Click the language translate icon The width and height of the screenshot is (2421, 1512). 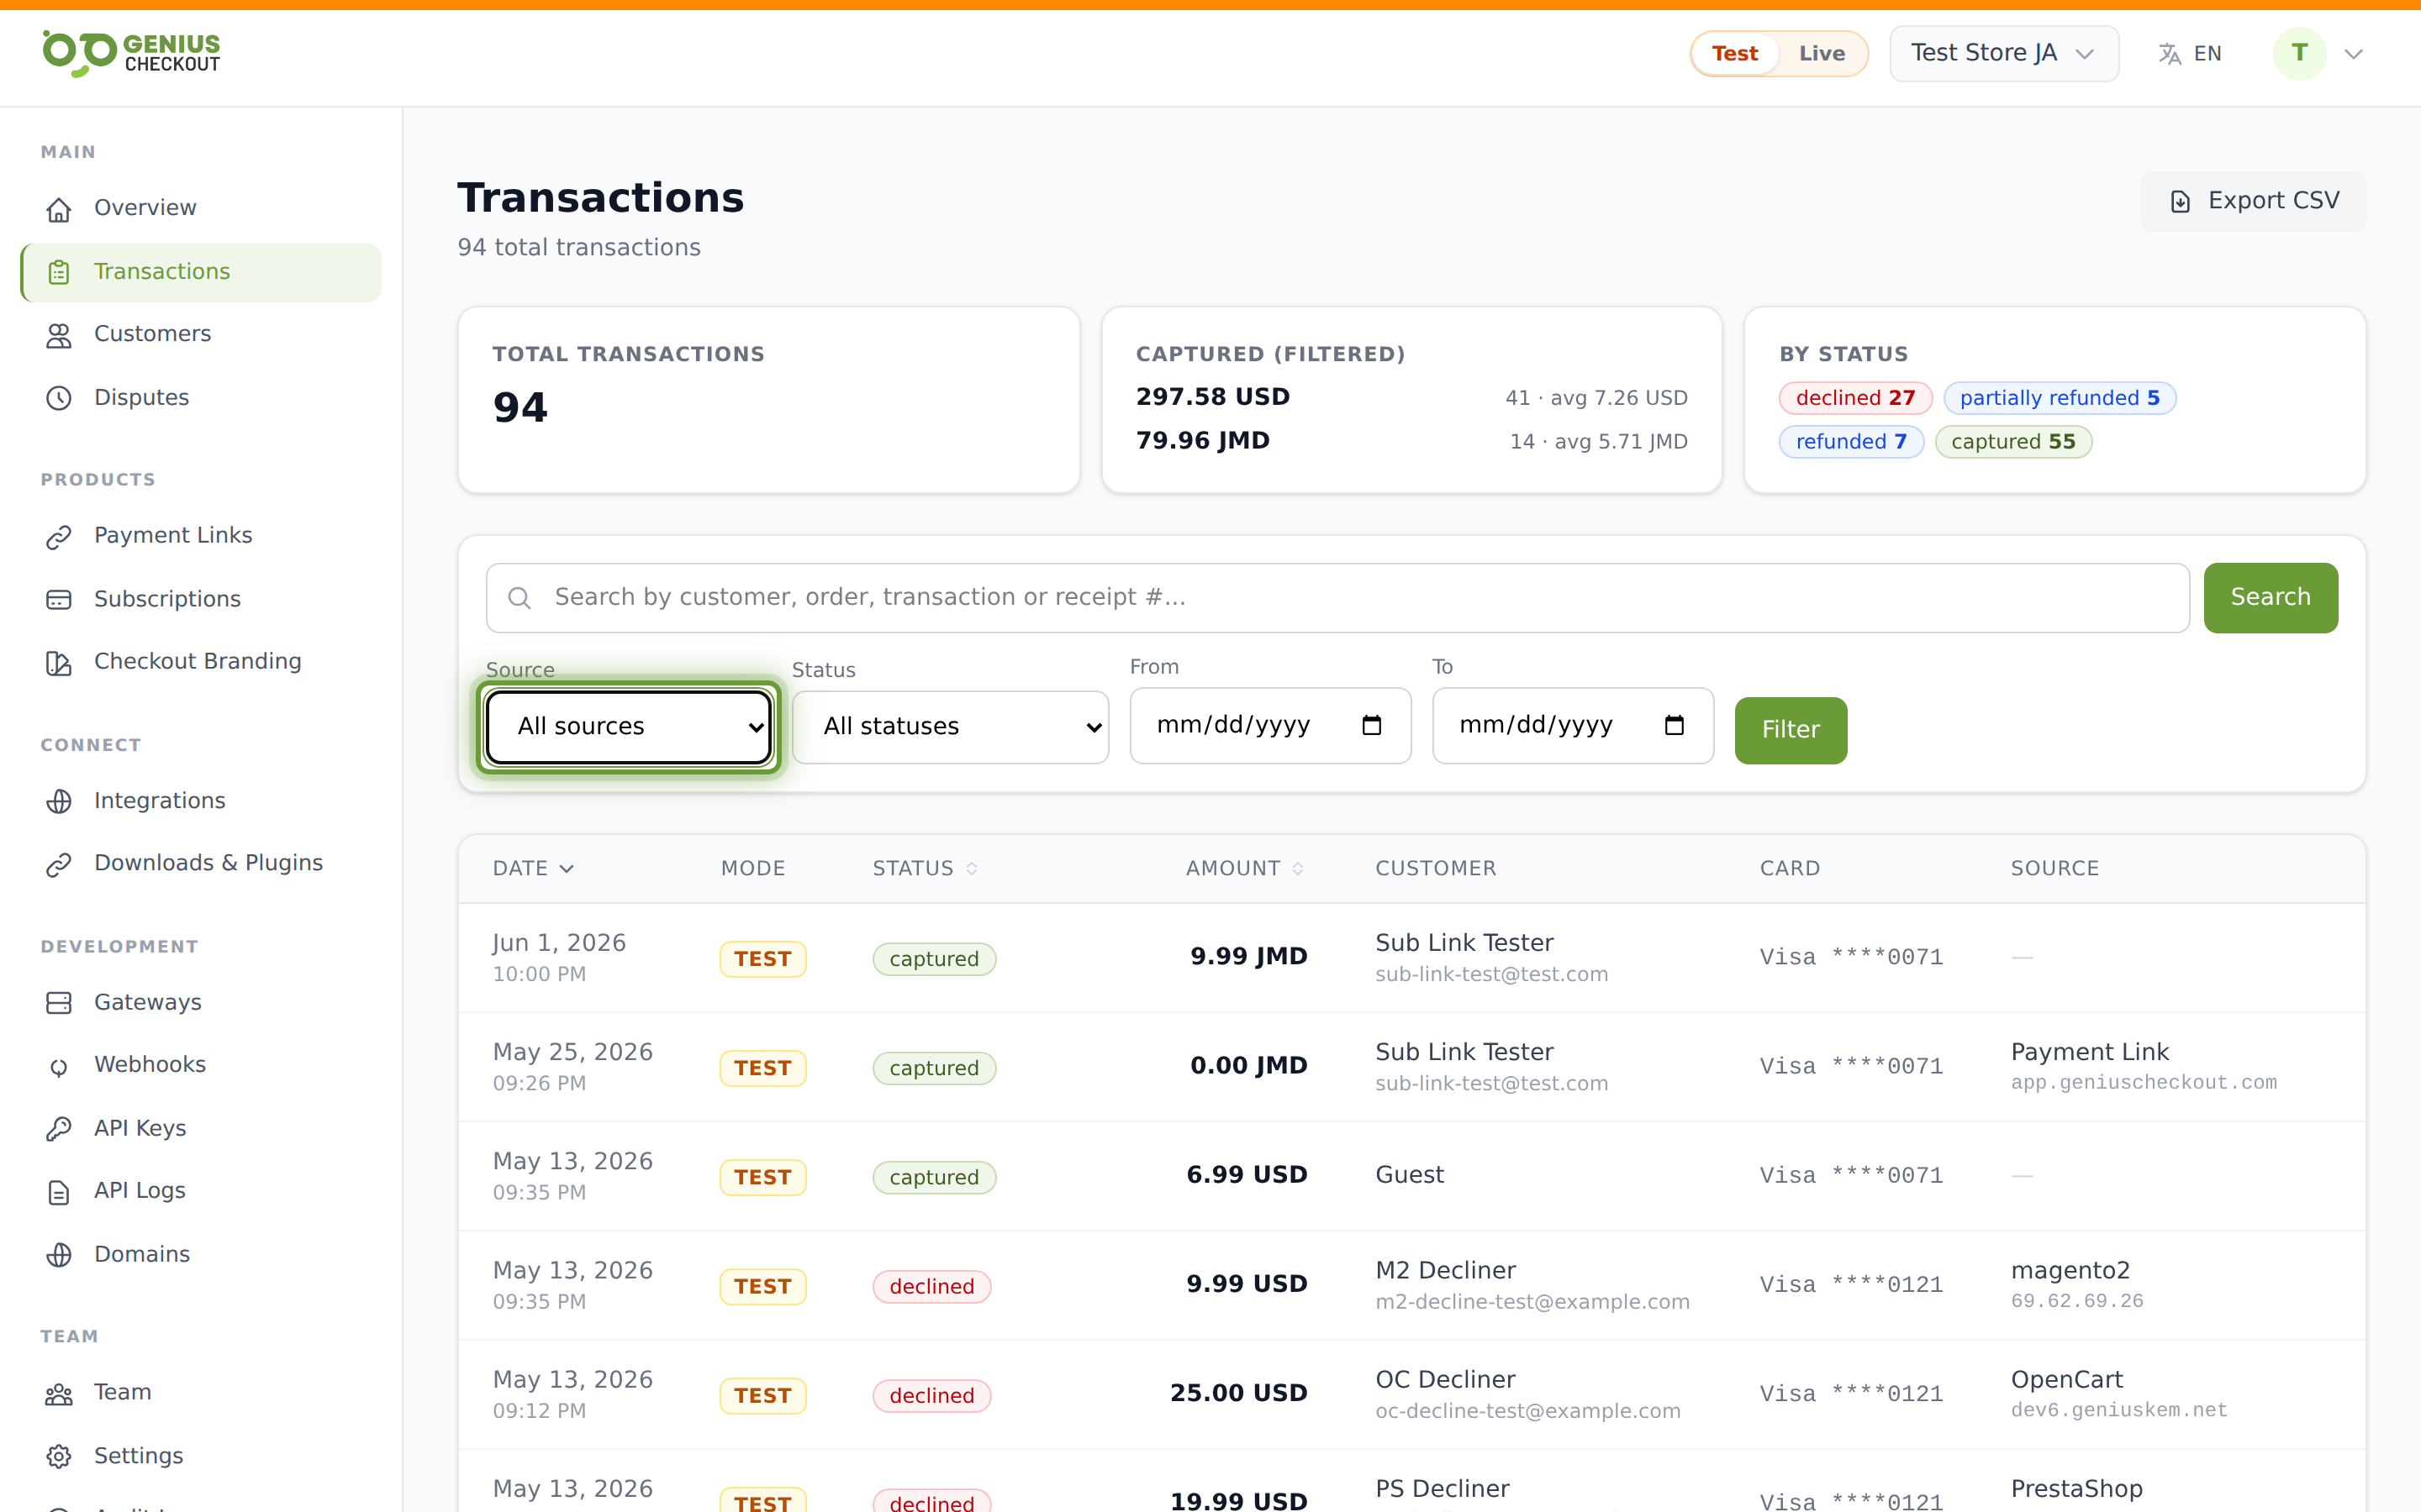click(2169, 54)
